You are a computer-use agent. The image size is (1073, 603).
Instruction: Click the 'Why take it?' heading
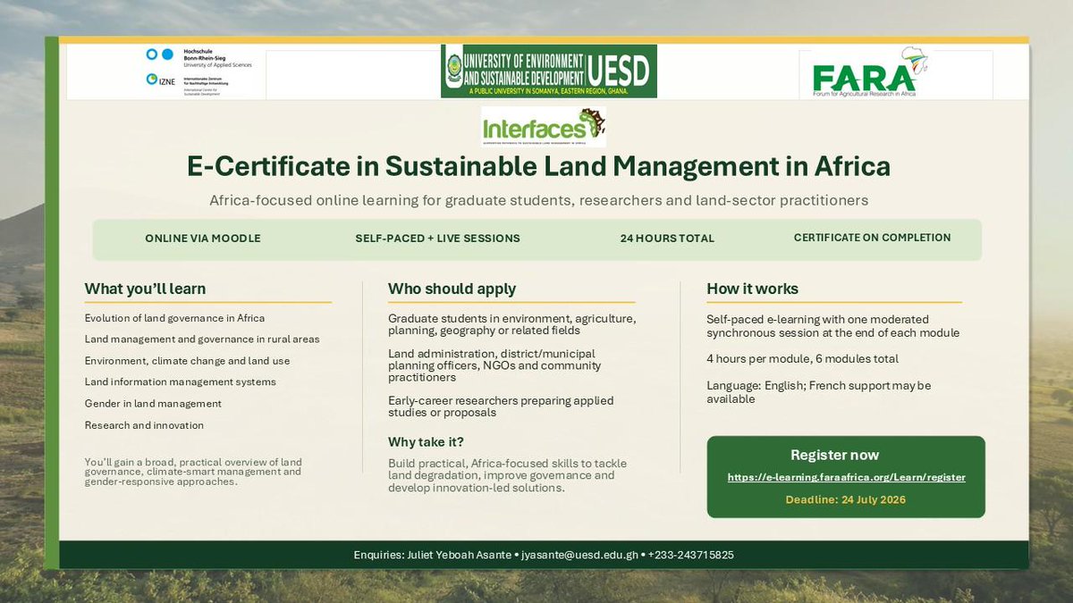(x=426, y=442)
